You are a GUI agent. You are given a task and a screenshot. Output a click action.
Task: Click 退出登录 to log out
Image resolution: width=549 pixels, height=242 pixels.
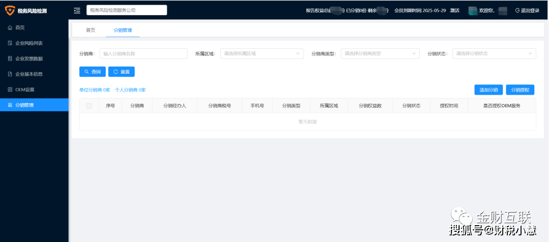coord(527,10)
